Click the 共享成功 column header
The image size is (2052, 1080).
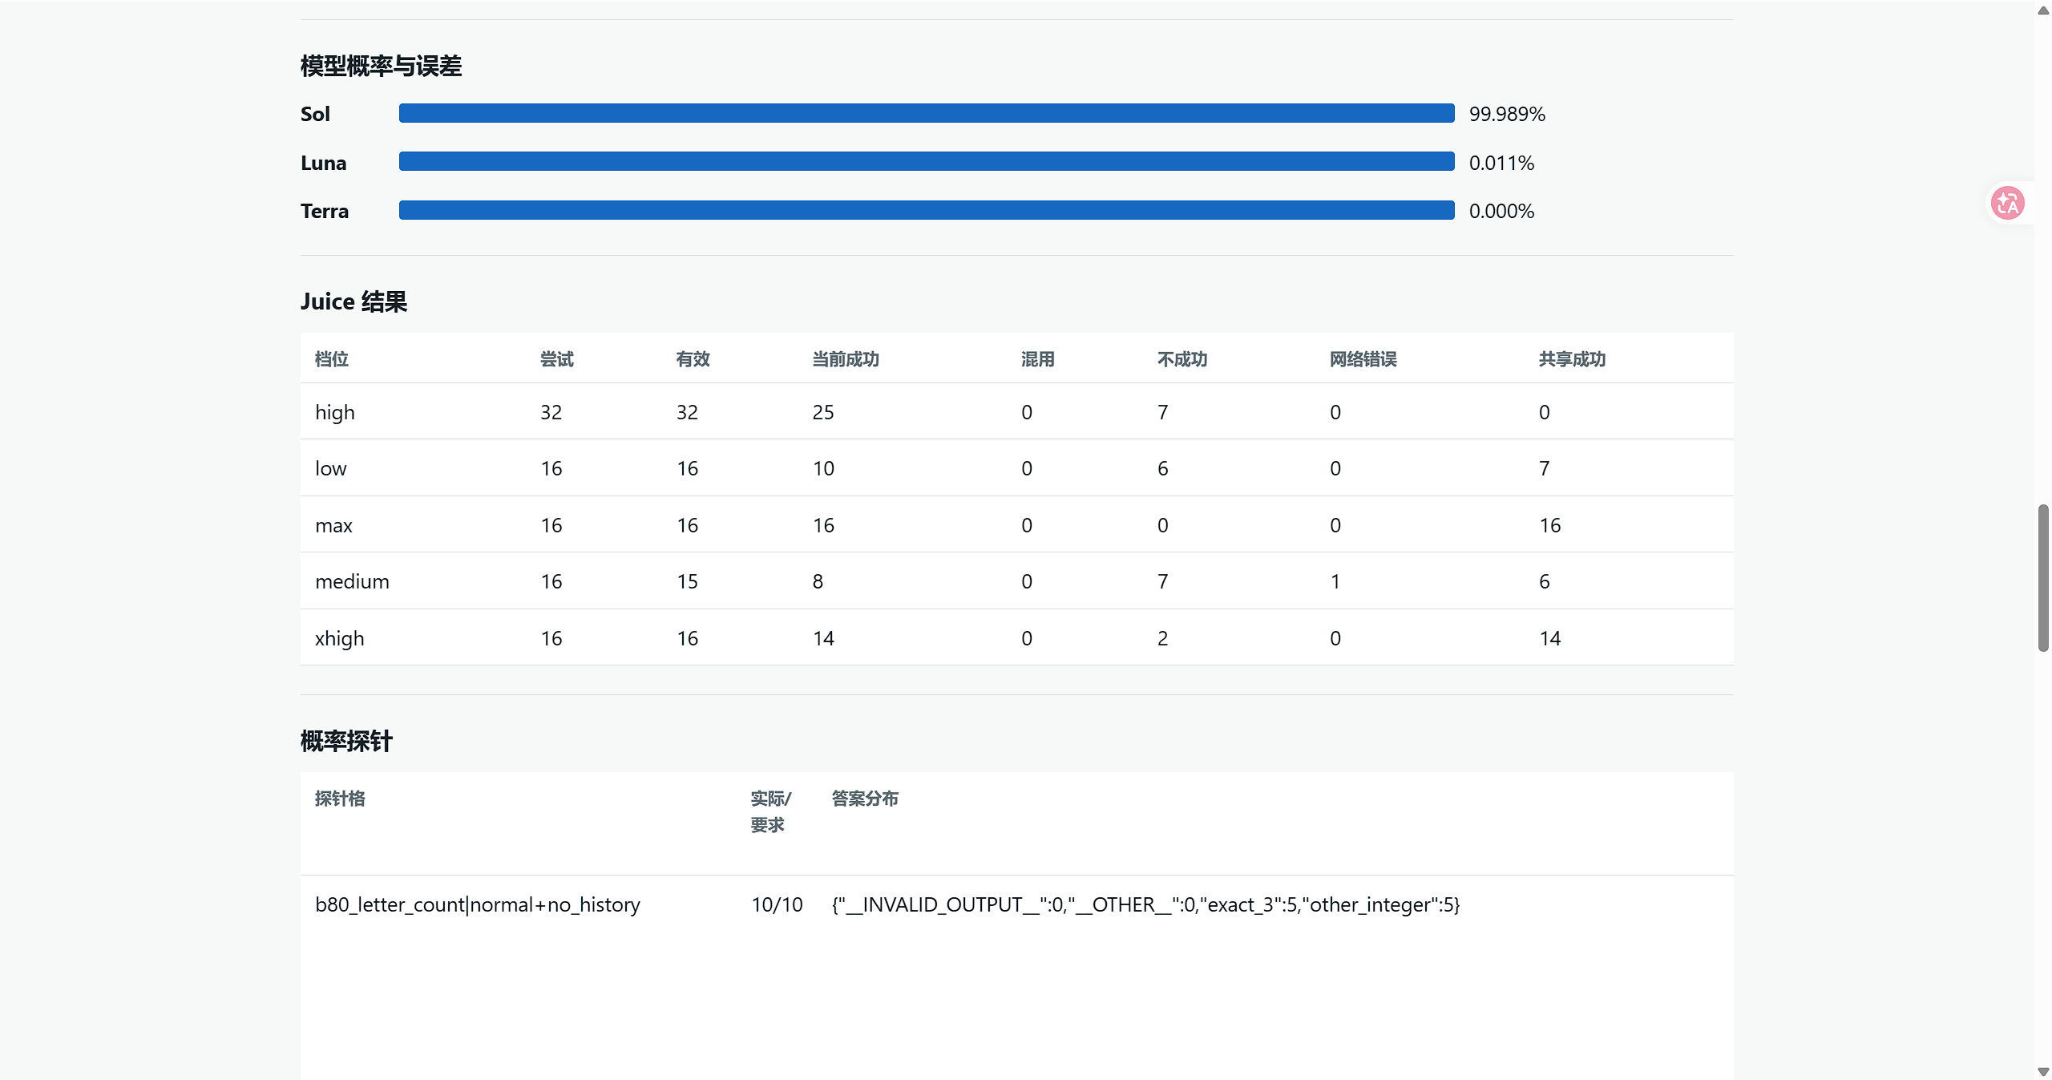coord(1573,359)
